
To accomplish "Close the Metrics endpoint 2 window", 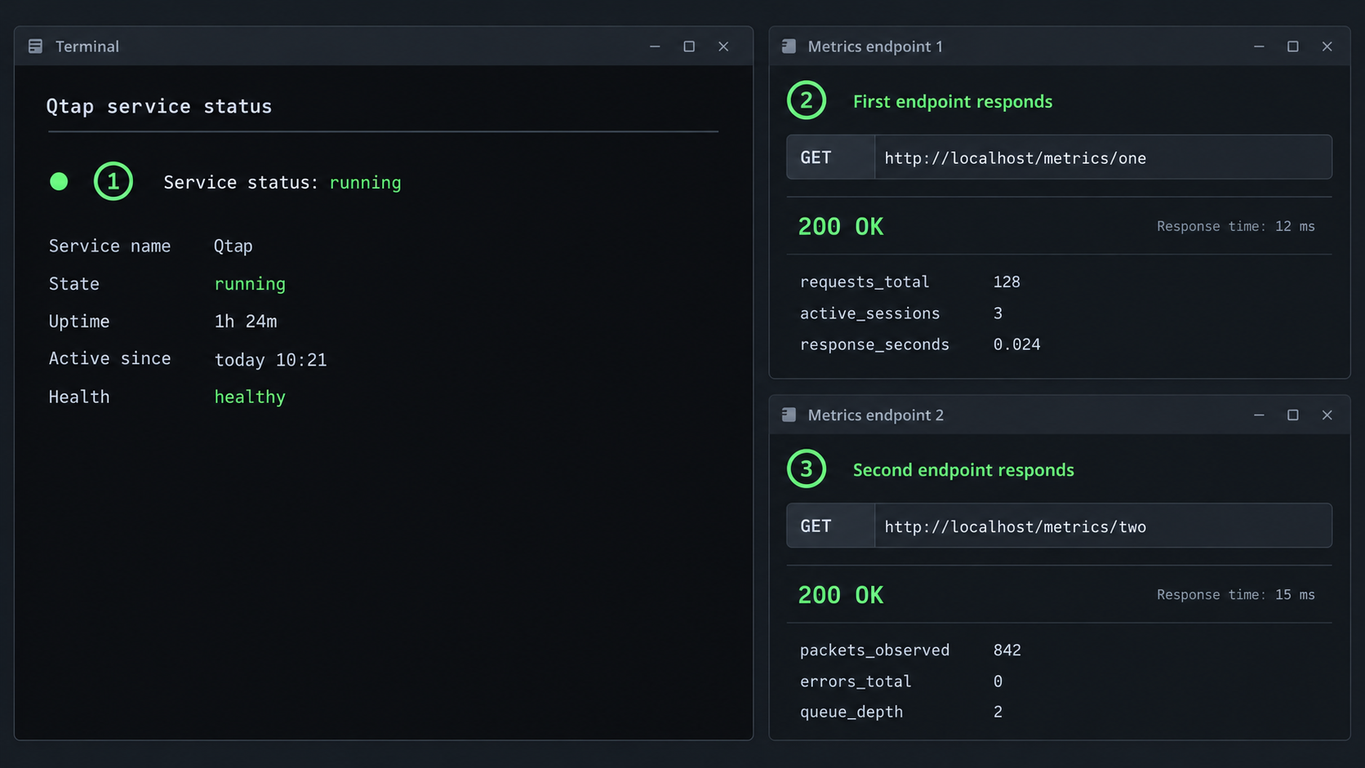I will pos(1327,415).
